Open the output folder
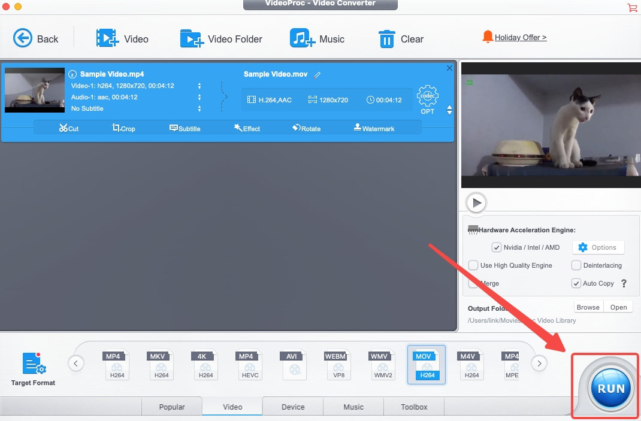 (x=618, y=307)
